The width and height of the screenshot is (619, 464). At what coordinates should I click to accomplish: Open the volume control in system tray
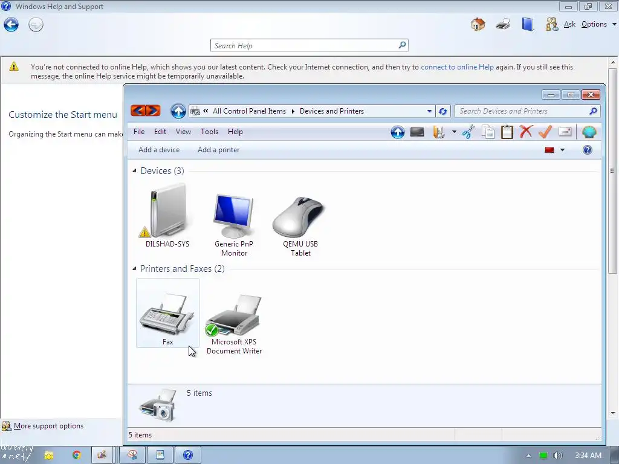557,456
